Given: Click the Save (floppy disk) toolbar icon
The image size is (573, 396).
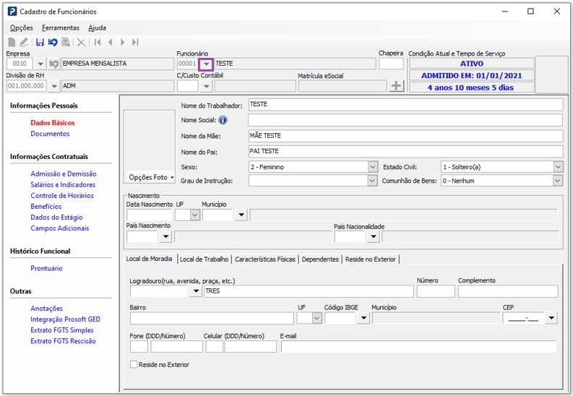Looking at the screenshot, I should (x=40, y=43).
